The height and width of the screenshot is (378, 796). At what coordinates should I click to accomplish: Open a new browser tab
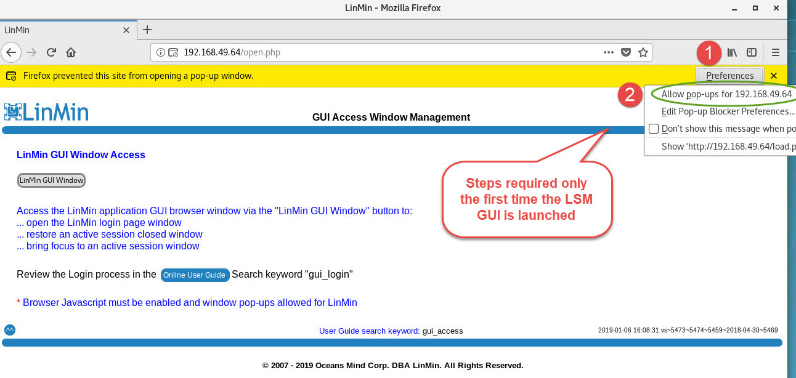click(x=147, y=30)
